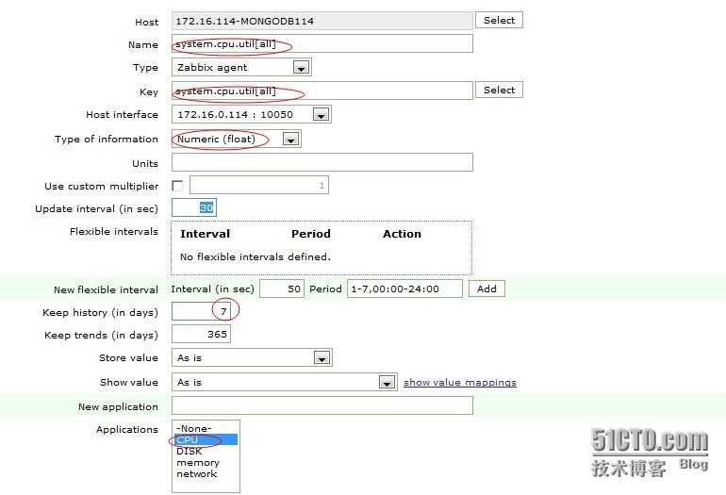
Task: Click the Period field 1-7,00:00-24:00
Action: (x=404, y=289)
